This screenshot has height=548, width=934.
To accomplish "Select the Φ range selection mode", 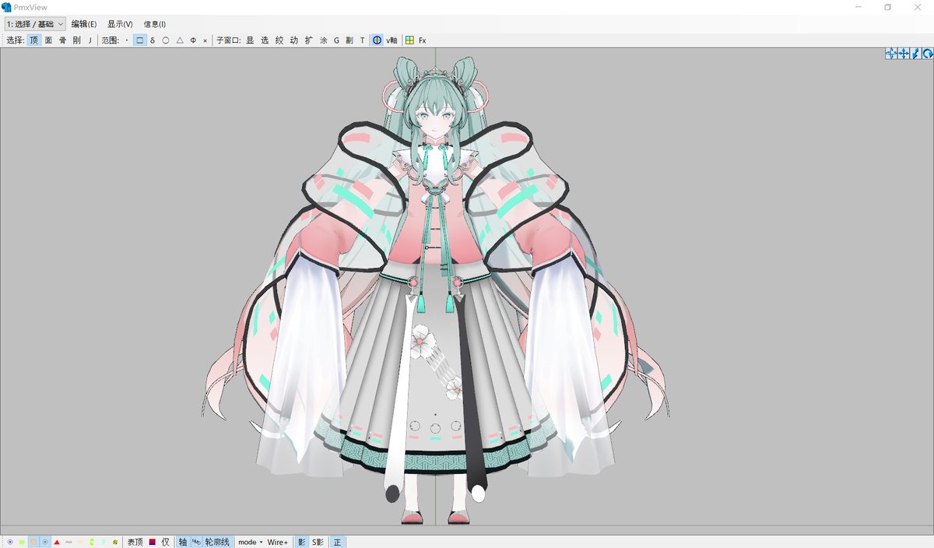I will coord(193,40).
